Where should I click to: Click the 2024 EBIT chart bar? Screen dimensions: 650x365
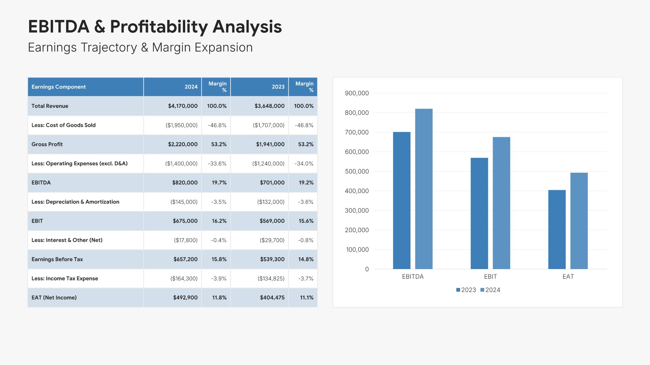point(501,203)
